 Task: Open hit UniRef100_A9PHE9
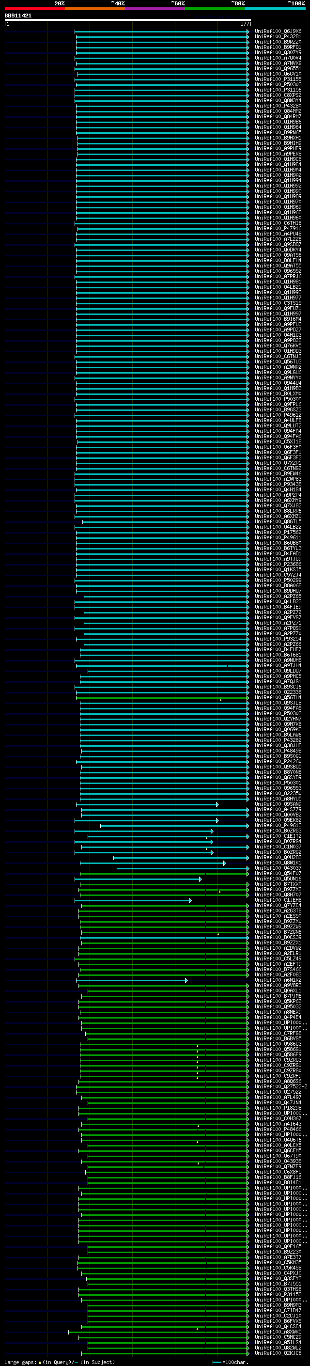coord(278,148)
